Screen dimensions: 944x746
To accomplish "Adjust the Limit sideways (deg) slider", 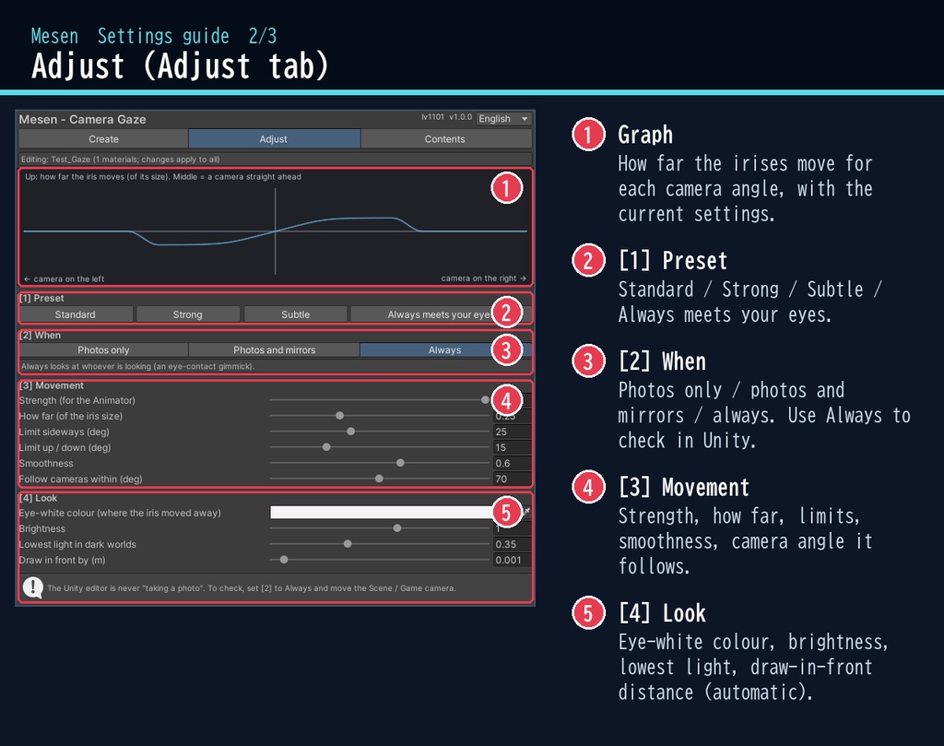I will point(379,432).
